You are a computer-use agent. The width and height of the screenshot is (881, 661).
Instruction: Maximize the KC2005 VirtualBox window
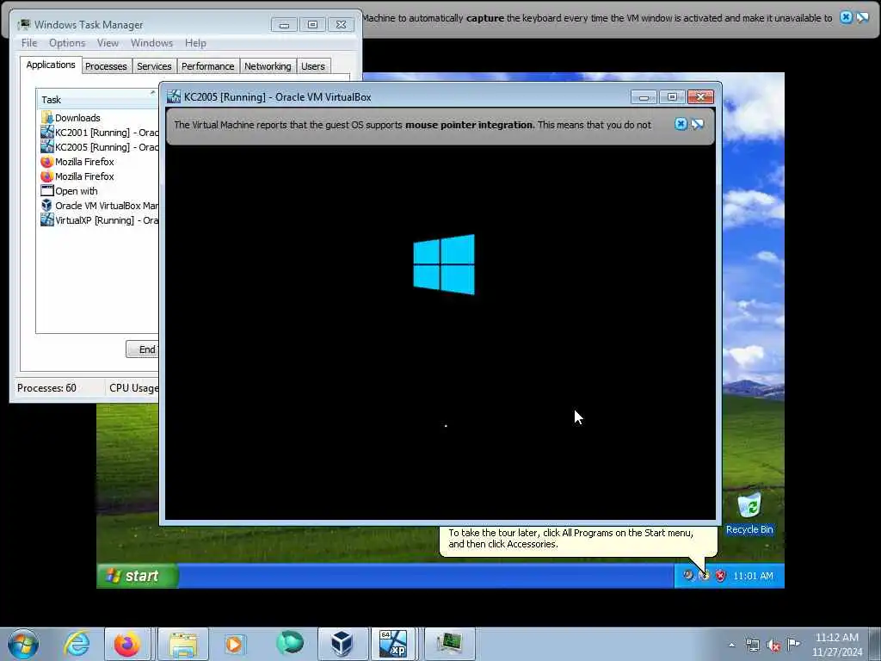[671, 96]
